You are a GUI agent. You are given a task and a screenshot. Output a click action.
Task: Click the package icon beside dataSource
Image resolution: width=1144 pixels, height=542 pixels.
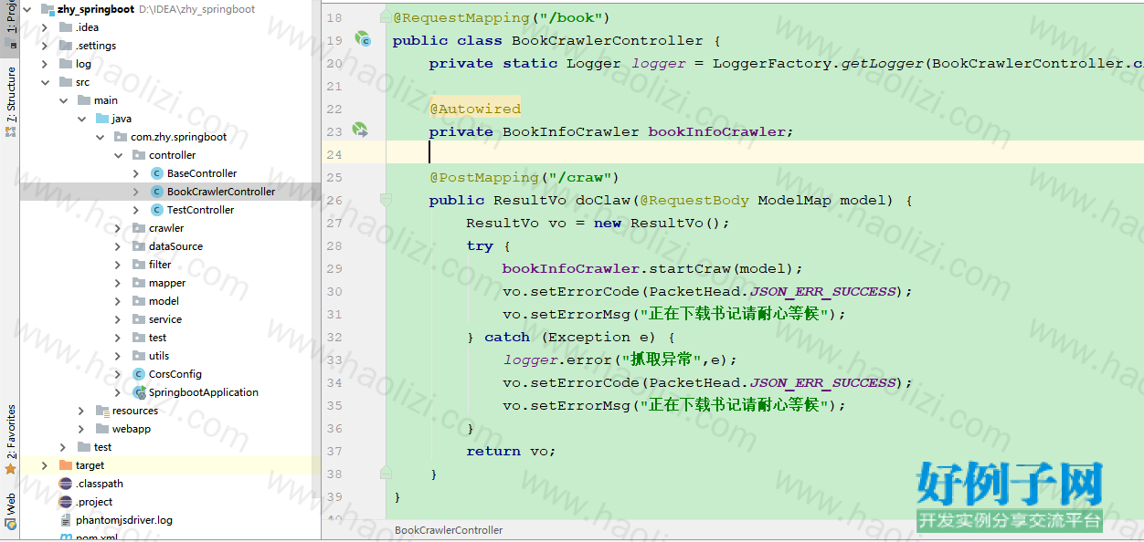pyautogui.click(x=139, y=246)
